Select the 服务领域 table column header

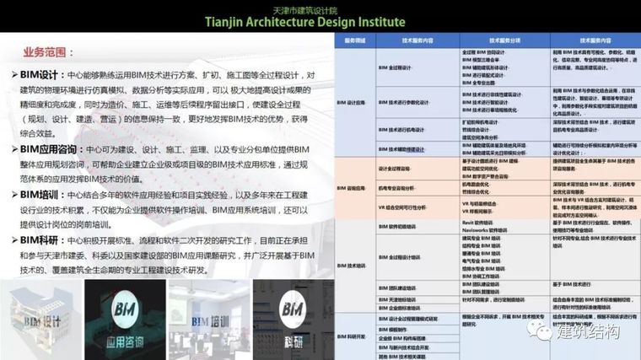pyautogui.click(x=355, y=40)
